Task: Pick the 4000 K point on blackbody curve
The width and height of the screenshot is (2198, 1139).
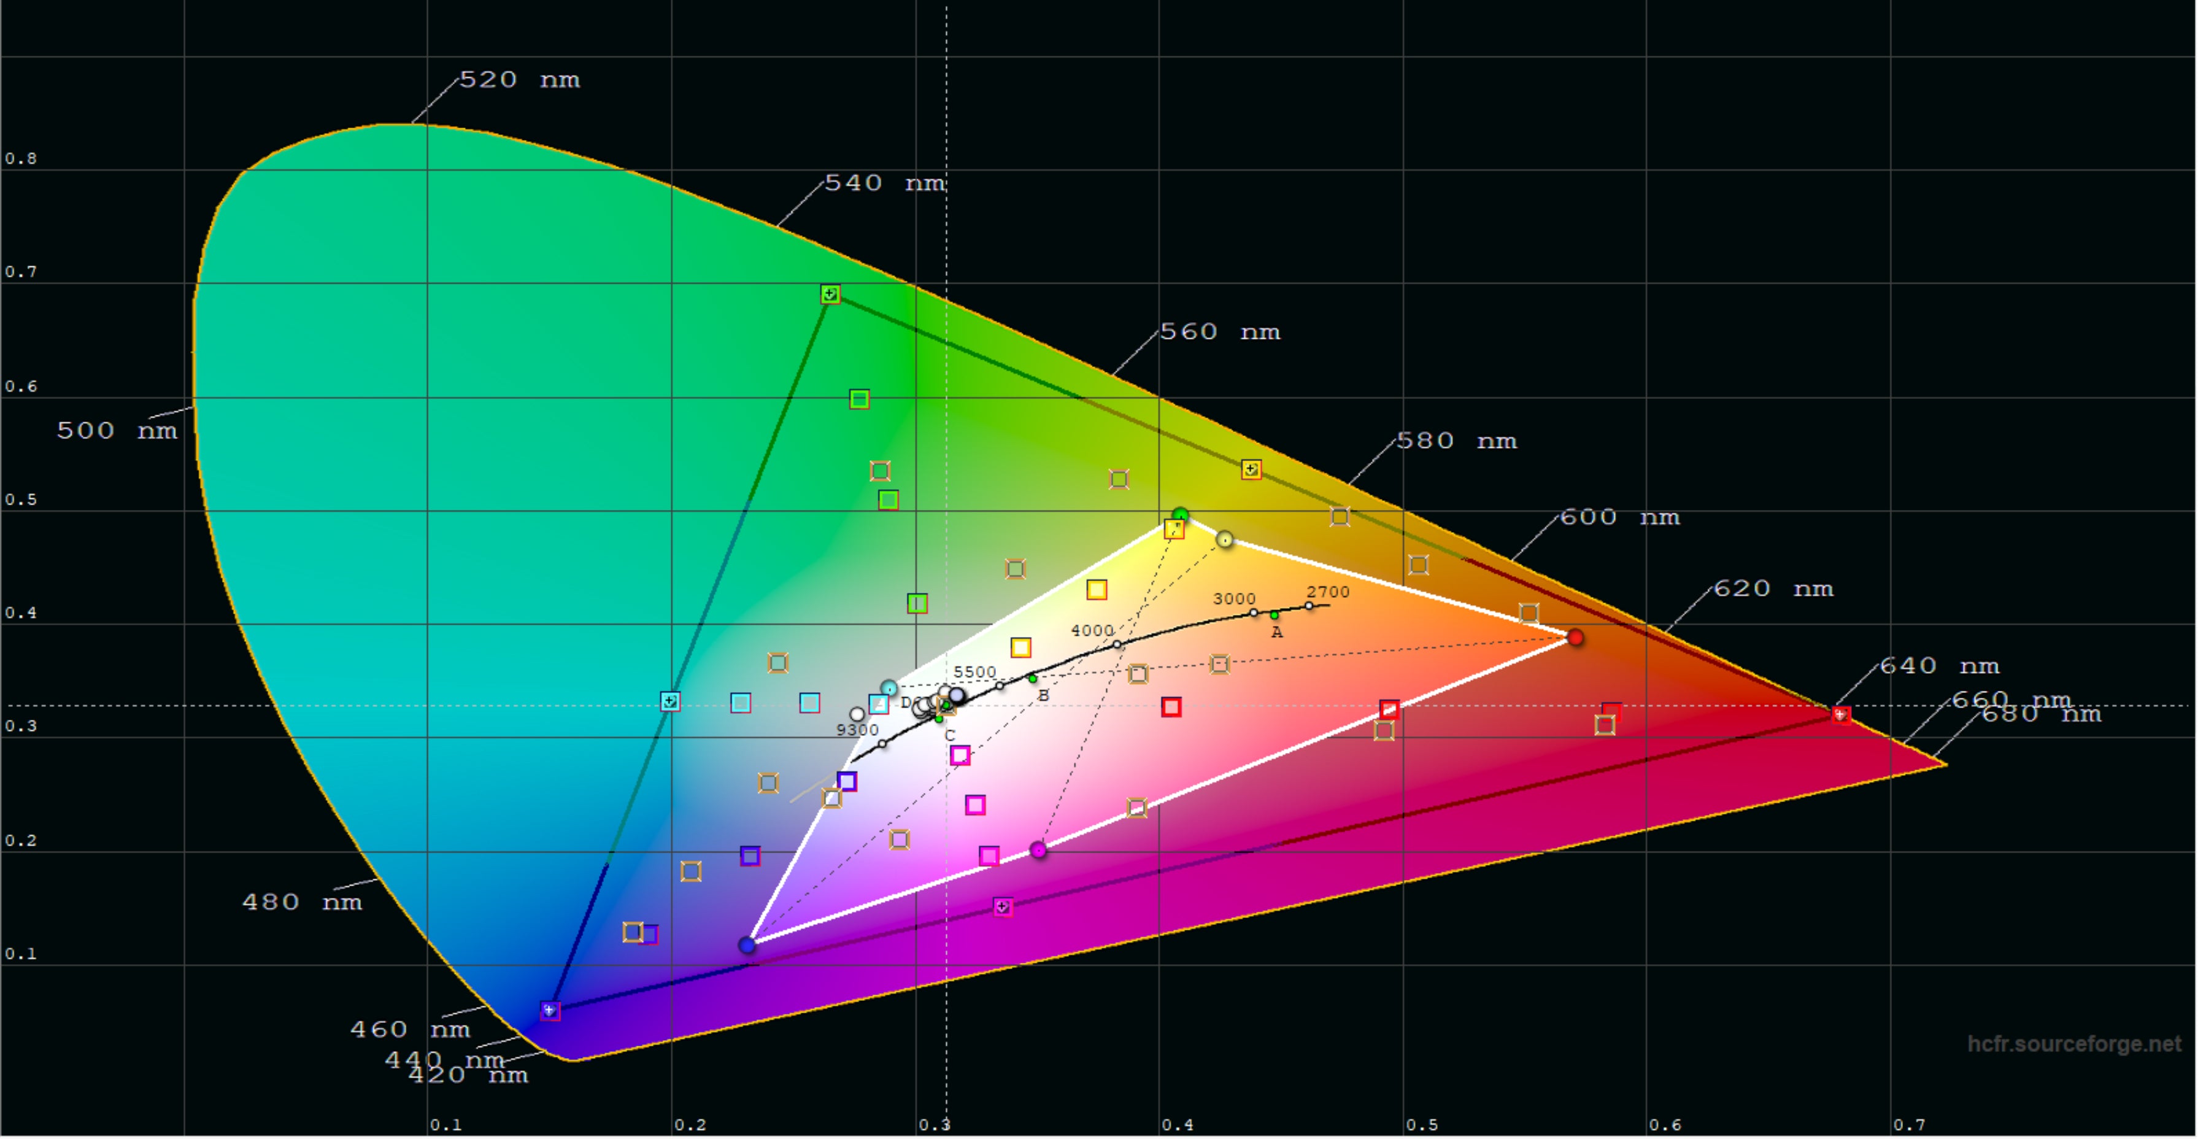Action: pos(1117,644)
